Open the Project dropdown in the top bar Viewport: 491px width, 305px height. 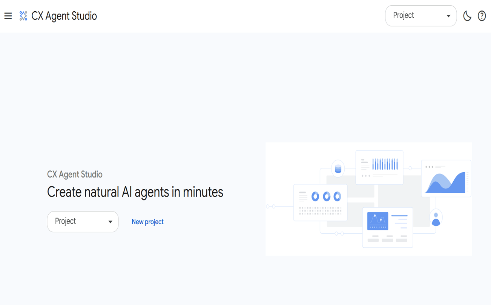coord(415,16)
